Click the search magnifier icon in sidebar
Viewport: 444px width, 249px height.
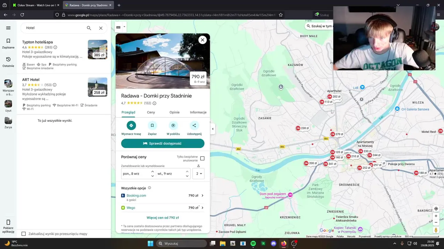[x=89, y=28]
